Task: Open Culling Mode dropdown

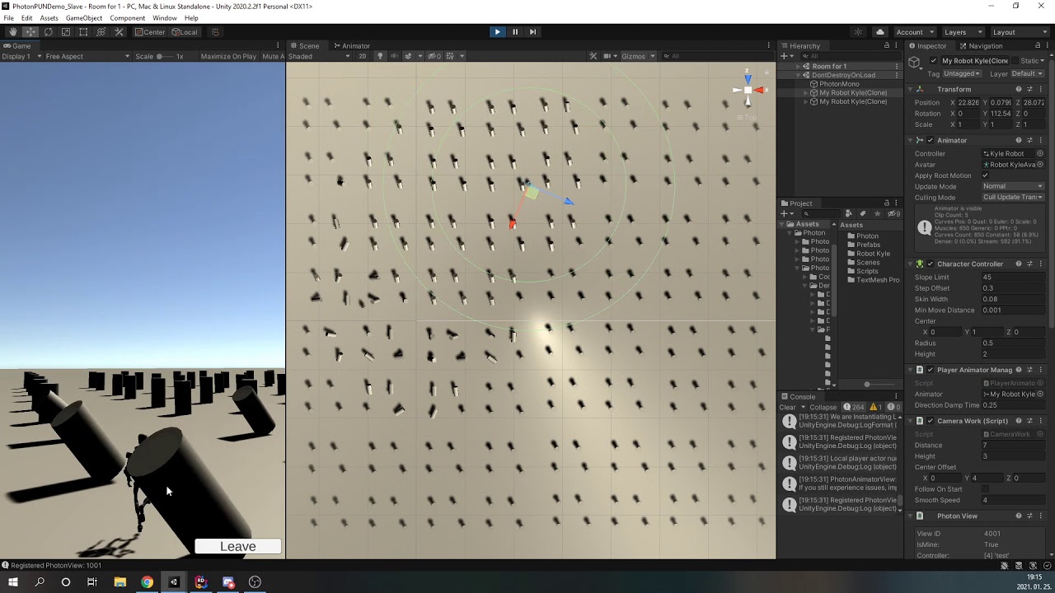Action: (x=1012, y=198)
